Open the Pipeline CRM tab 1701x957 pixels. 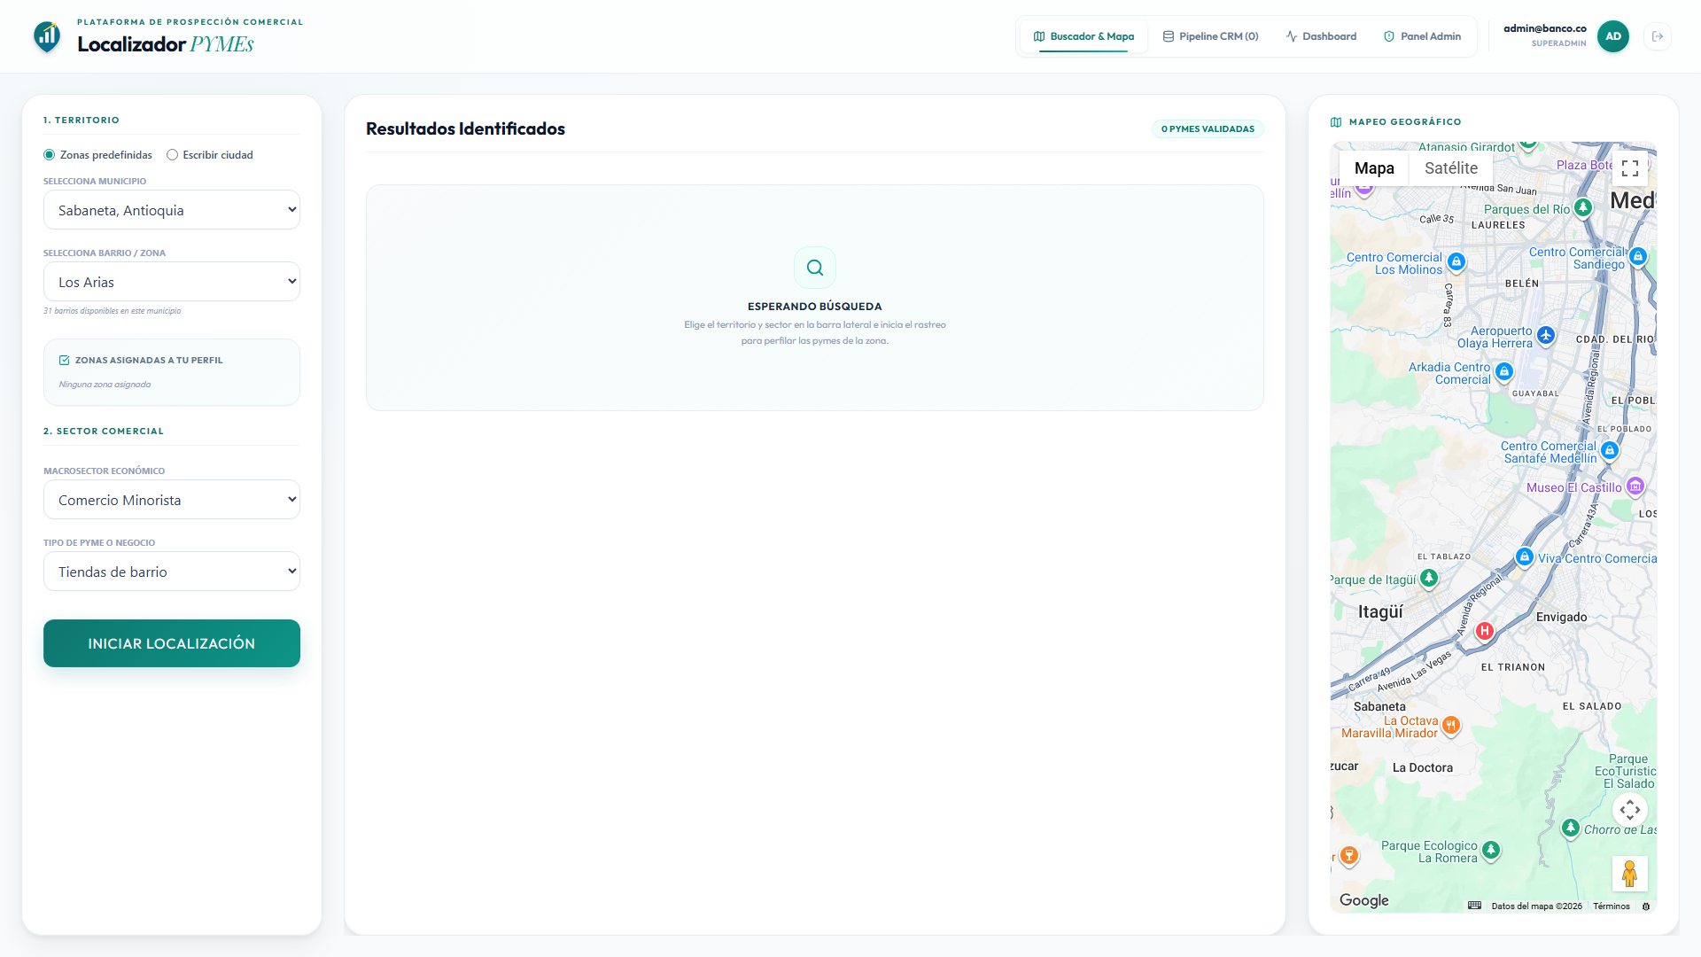pyautogui.click(x=1210, y=36)
